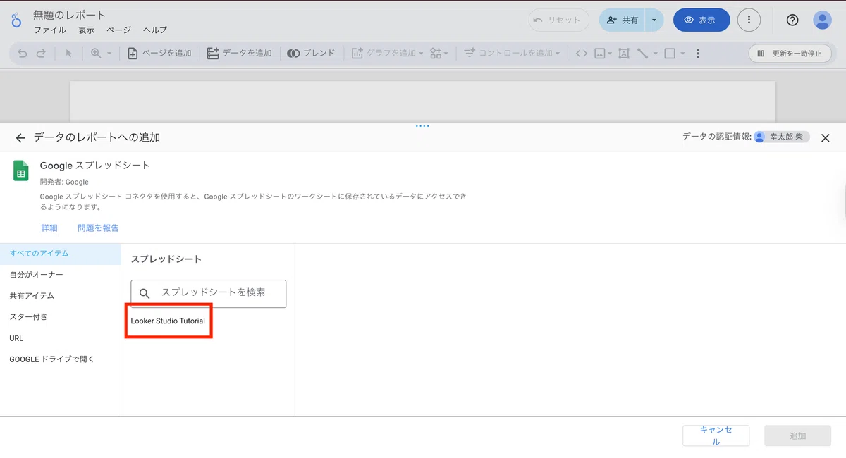This screenshot has height=458, width=846.
Task: Click the 表示 view button
Action: [701, 20]
